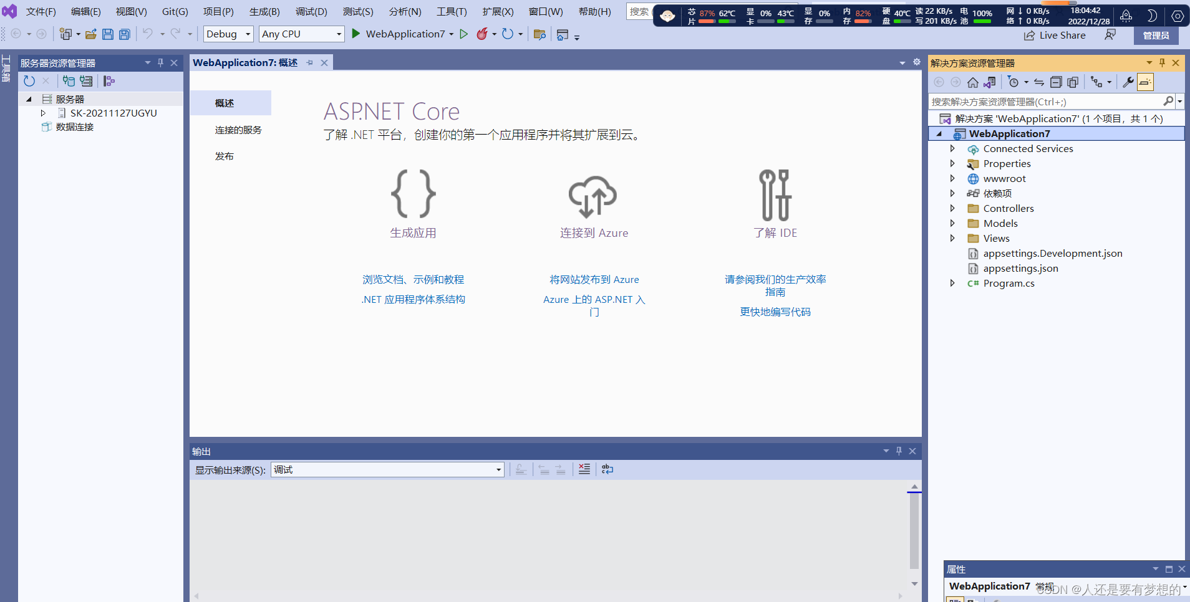Click the services tree icon in Server Explorer toolbar
This screenshot has width=1190, height=602.
click(109, 81)
